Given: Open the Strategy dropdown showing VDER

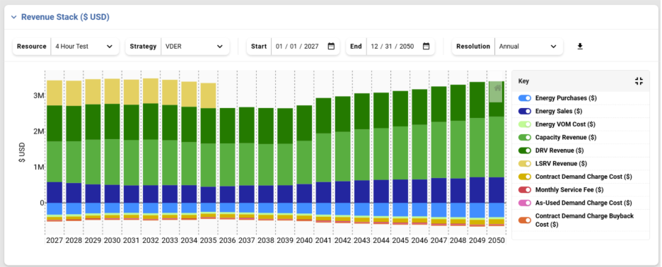Looking at the screenshot, I should 195,47.
